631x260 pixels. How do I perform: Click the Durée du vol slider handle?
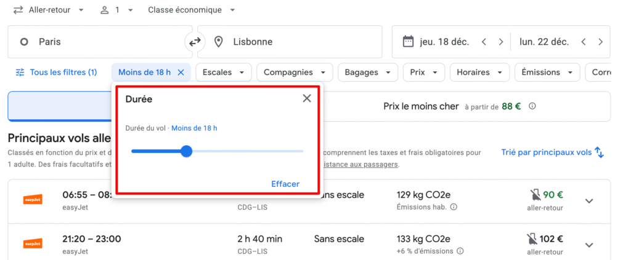[x=186, y=151]
